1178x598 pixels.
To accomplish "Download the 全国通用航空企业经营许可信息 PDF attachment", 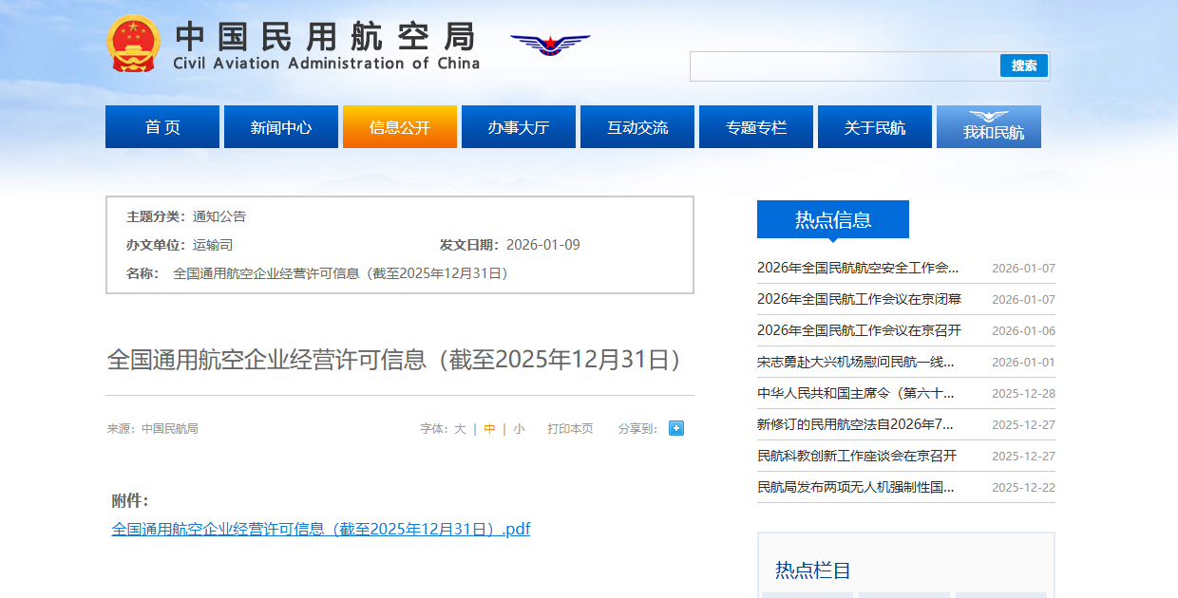I will point(320,529).
